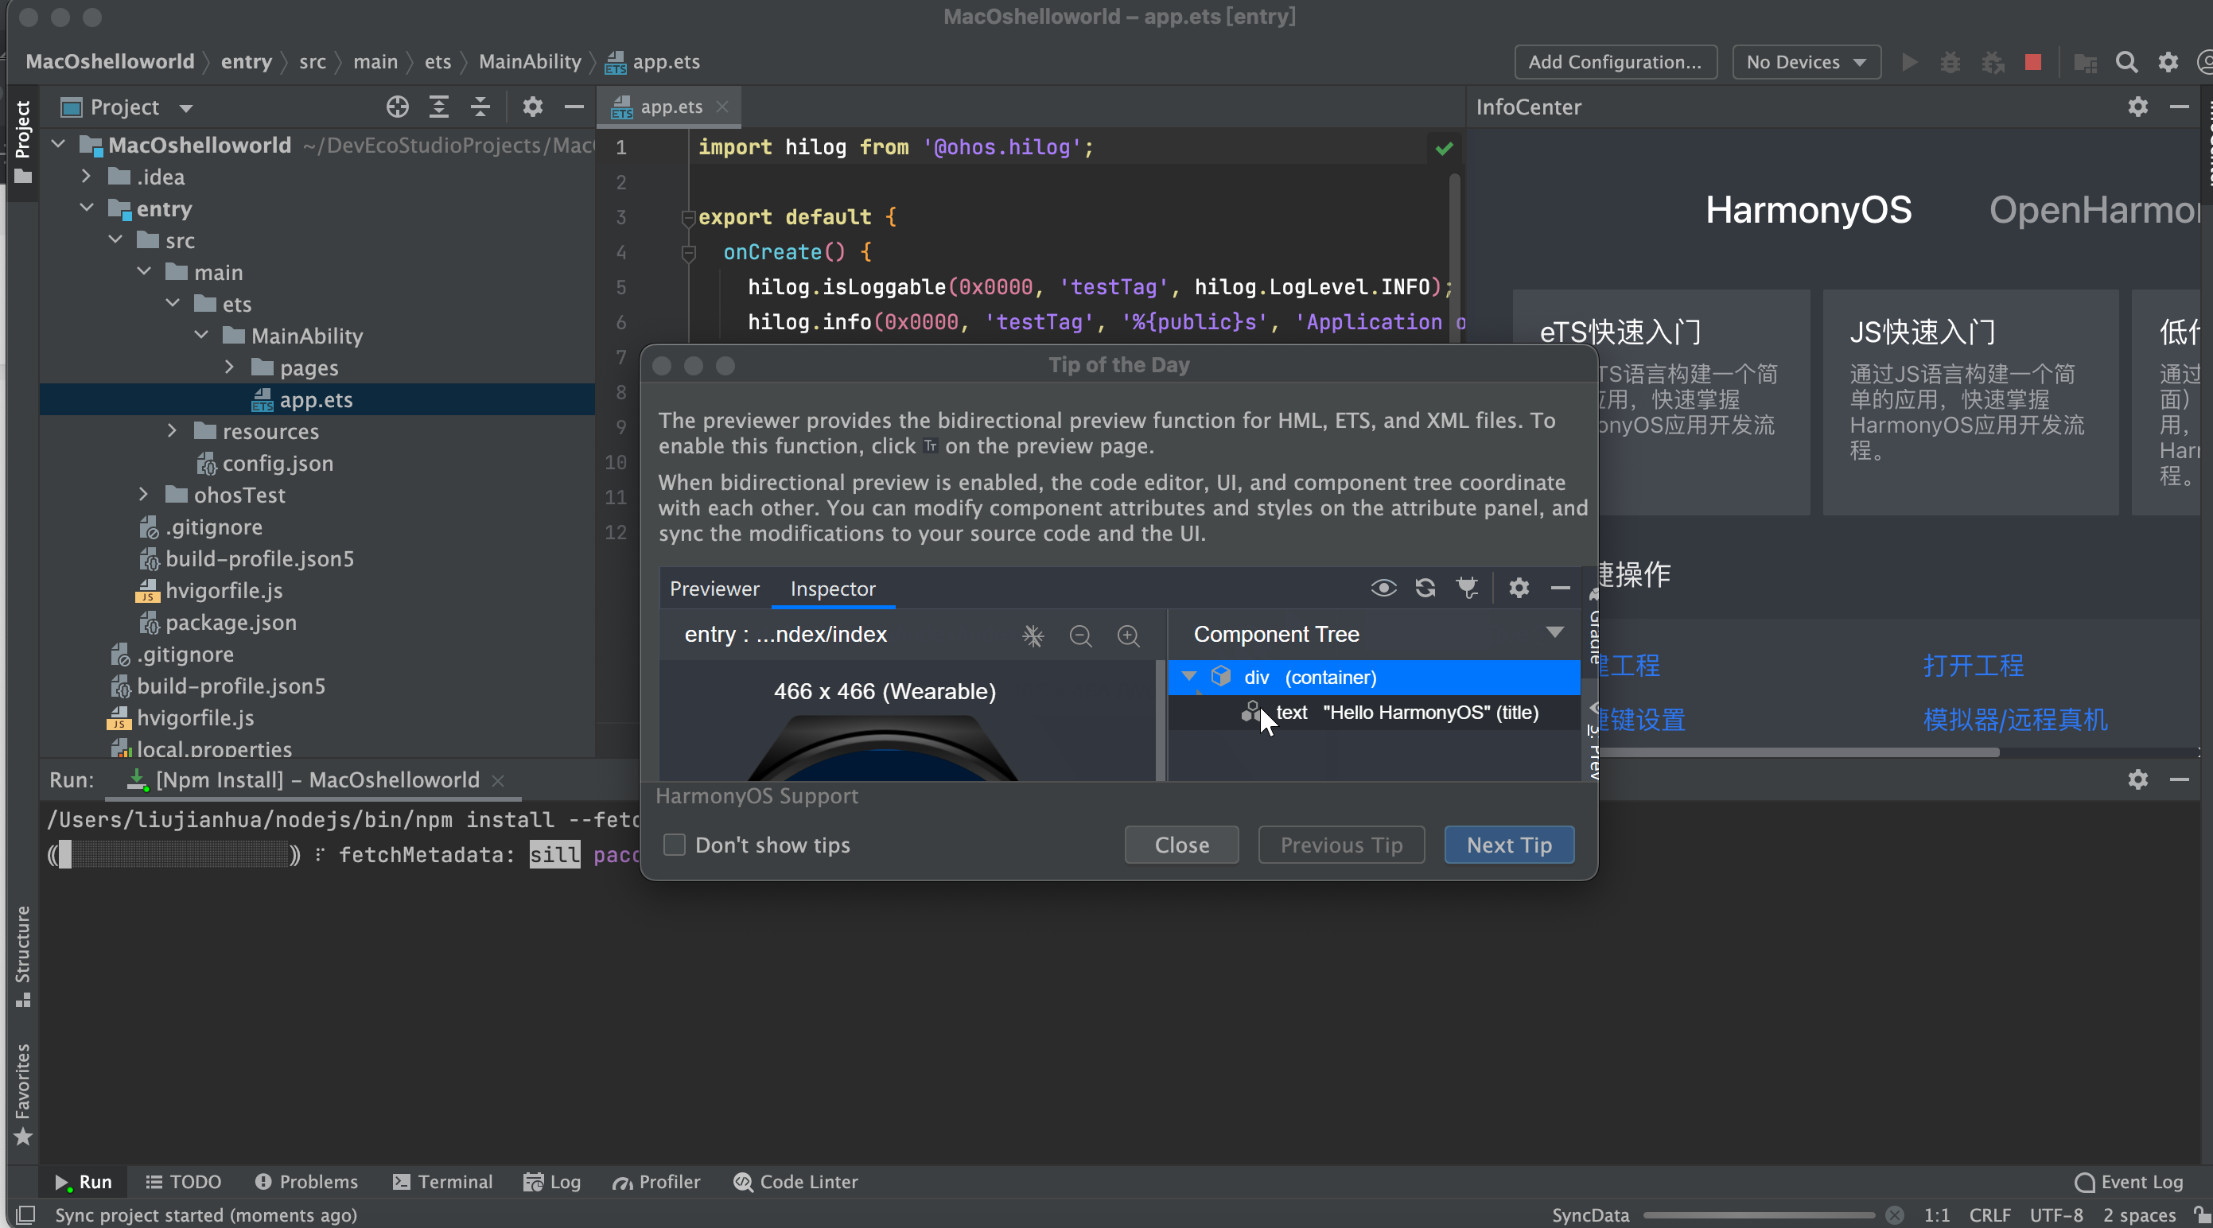The height and width of the screenshot is (1228, 2213).
Task: Expand the ohosTest folder
Action: pyautogui.click(x=143, y=494)
